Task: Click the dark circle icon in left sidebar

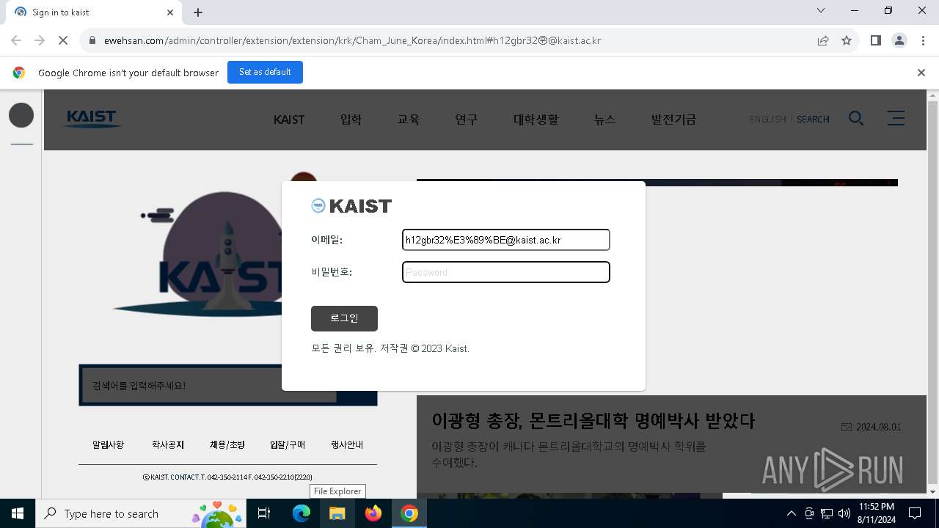Action: (x=21, y=115)
